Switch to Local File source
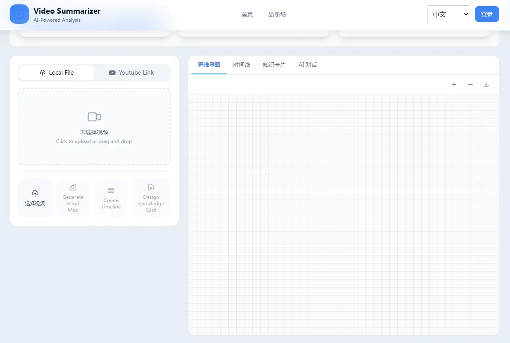 tap(57, 73)
